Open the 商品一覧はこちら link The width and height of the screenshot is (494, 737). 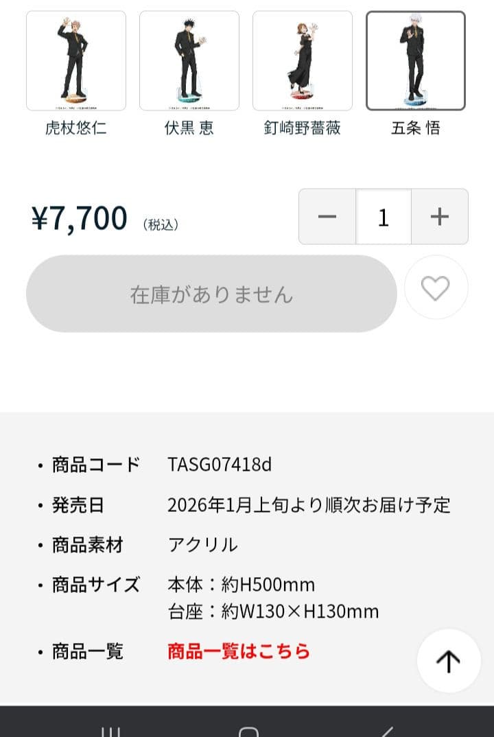pyautogui.click(x=239, y=651)
